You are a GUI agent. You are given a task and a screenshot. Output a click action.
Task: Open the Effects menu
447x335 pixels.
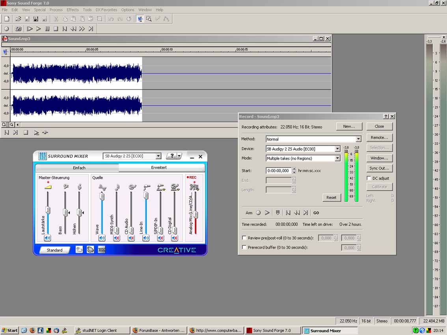coord(73,10)
